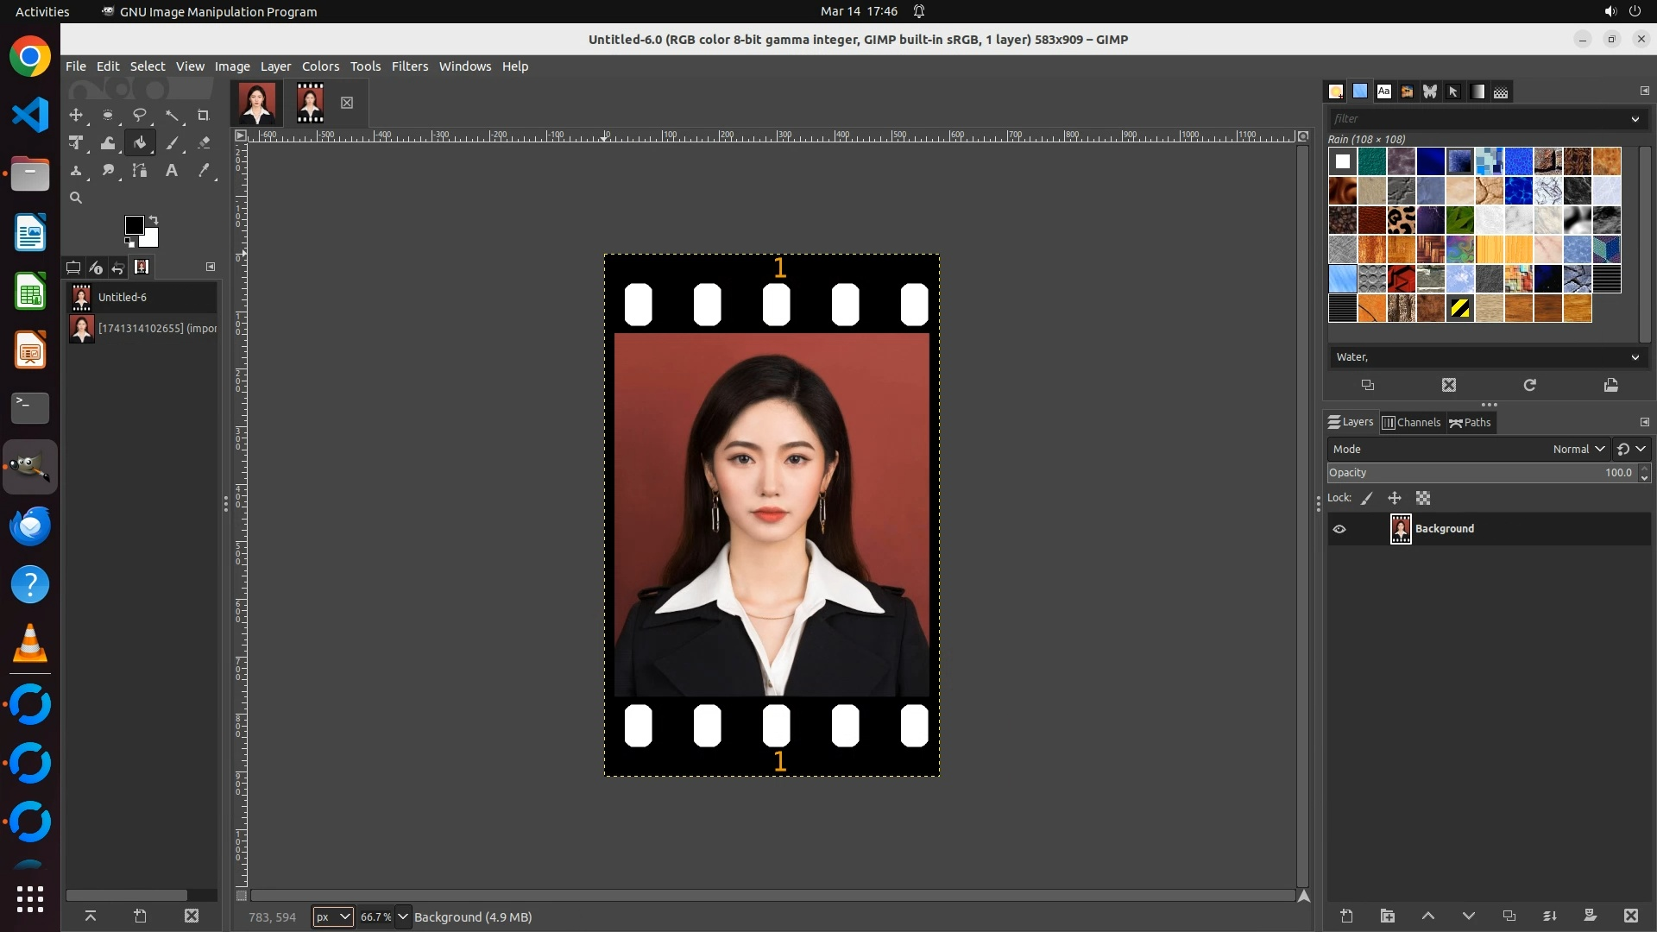Viewport: 1657px width, 932px height.
Task: Open the layer Mode Normal dropdown
Action: pos(1578,449)
